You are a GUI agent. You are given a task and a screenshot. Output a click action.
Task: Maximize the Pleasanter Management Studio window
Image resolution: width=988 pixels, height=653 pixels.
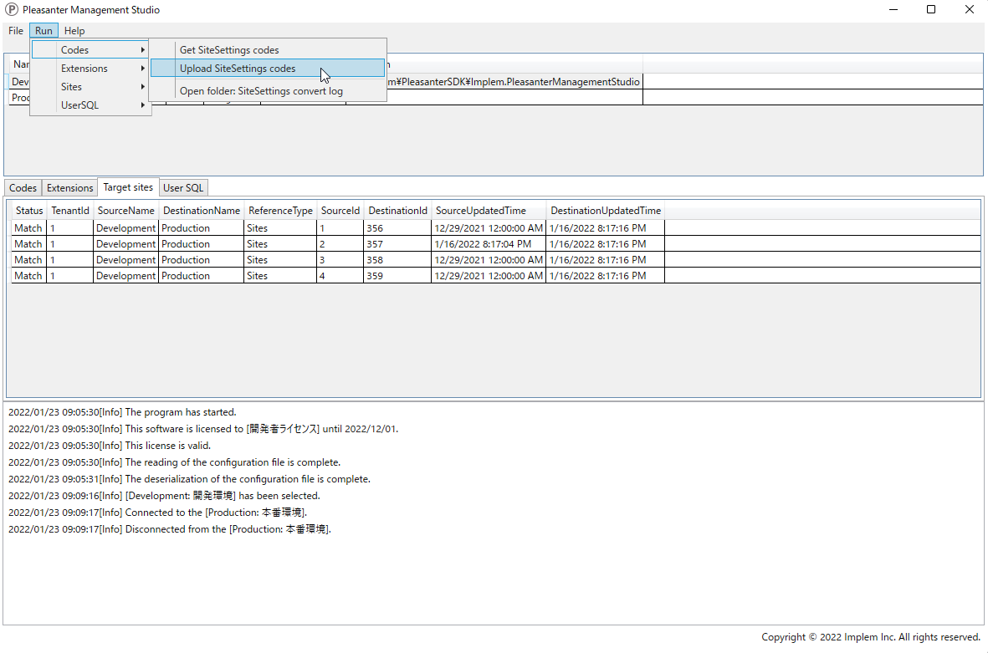tap(931, 9)
